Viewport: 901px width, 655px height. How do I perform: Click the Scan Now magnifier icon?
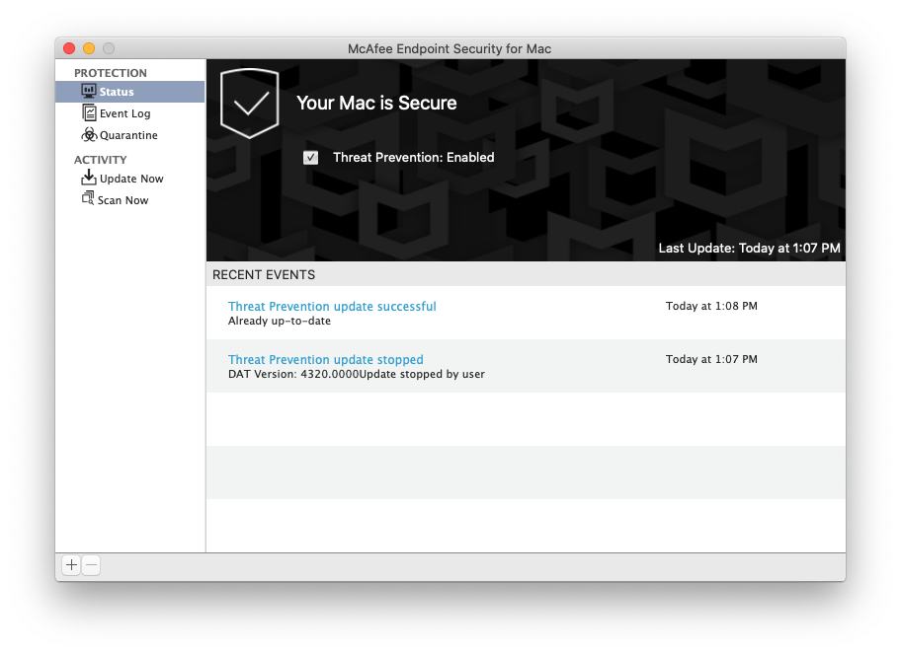88,200
